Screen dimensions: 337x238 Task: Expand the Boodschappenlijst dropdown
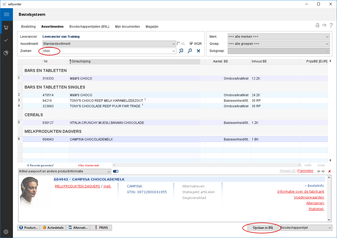pos(306,228)
